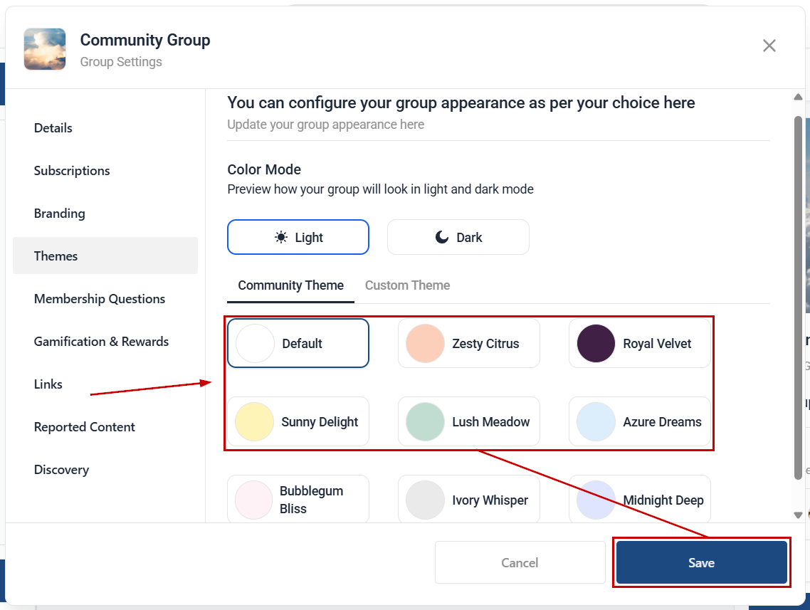
Task: Select the Royal Velvet purple swatch
Action: [596, 344]
